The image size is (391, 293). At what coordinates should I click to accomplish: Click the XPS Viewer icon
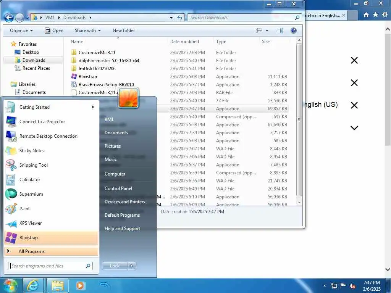pyautogui.click(x=11, y=223)
